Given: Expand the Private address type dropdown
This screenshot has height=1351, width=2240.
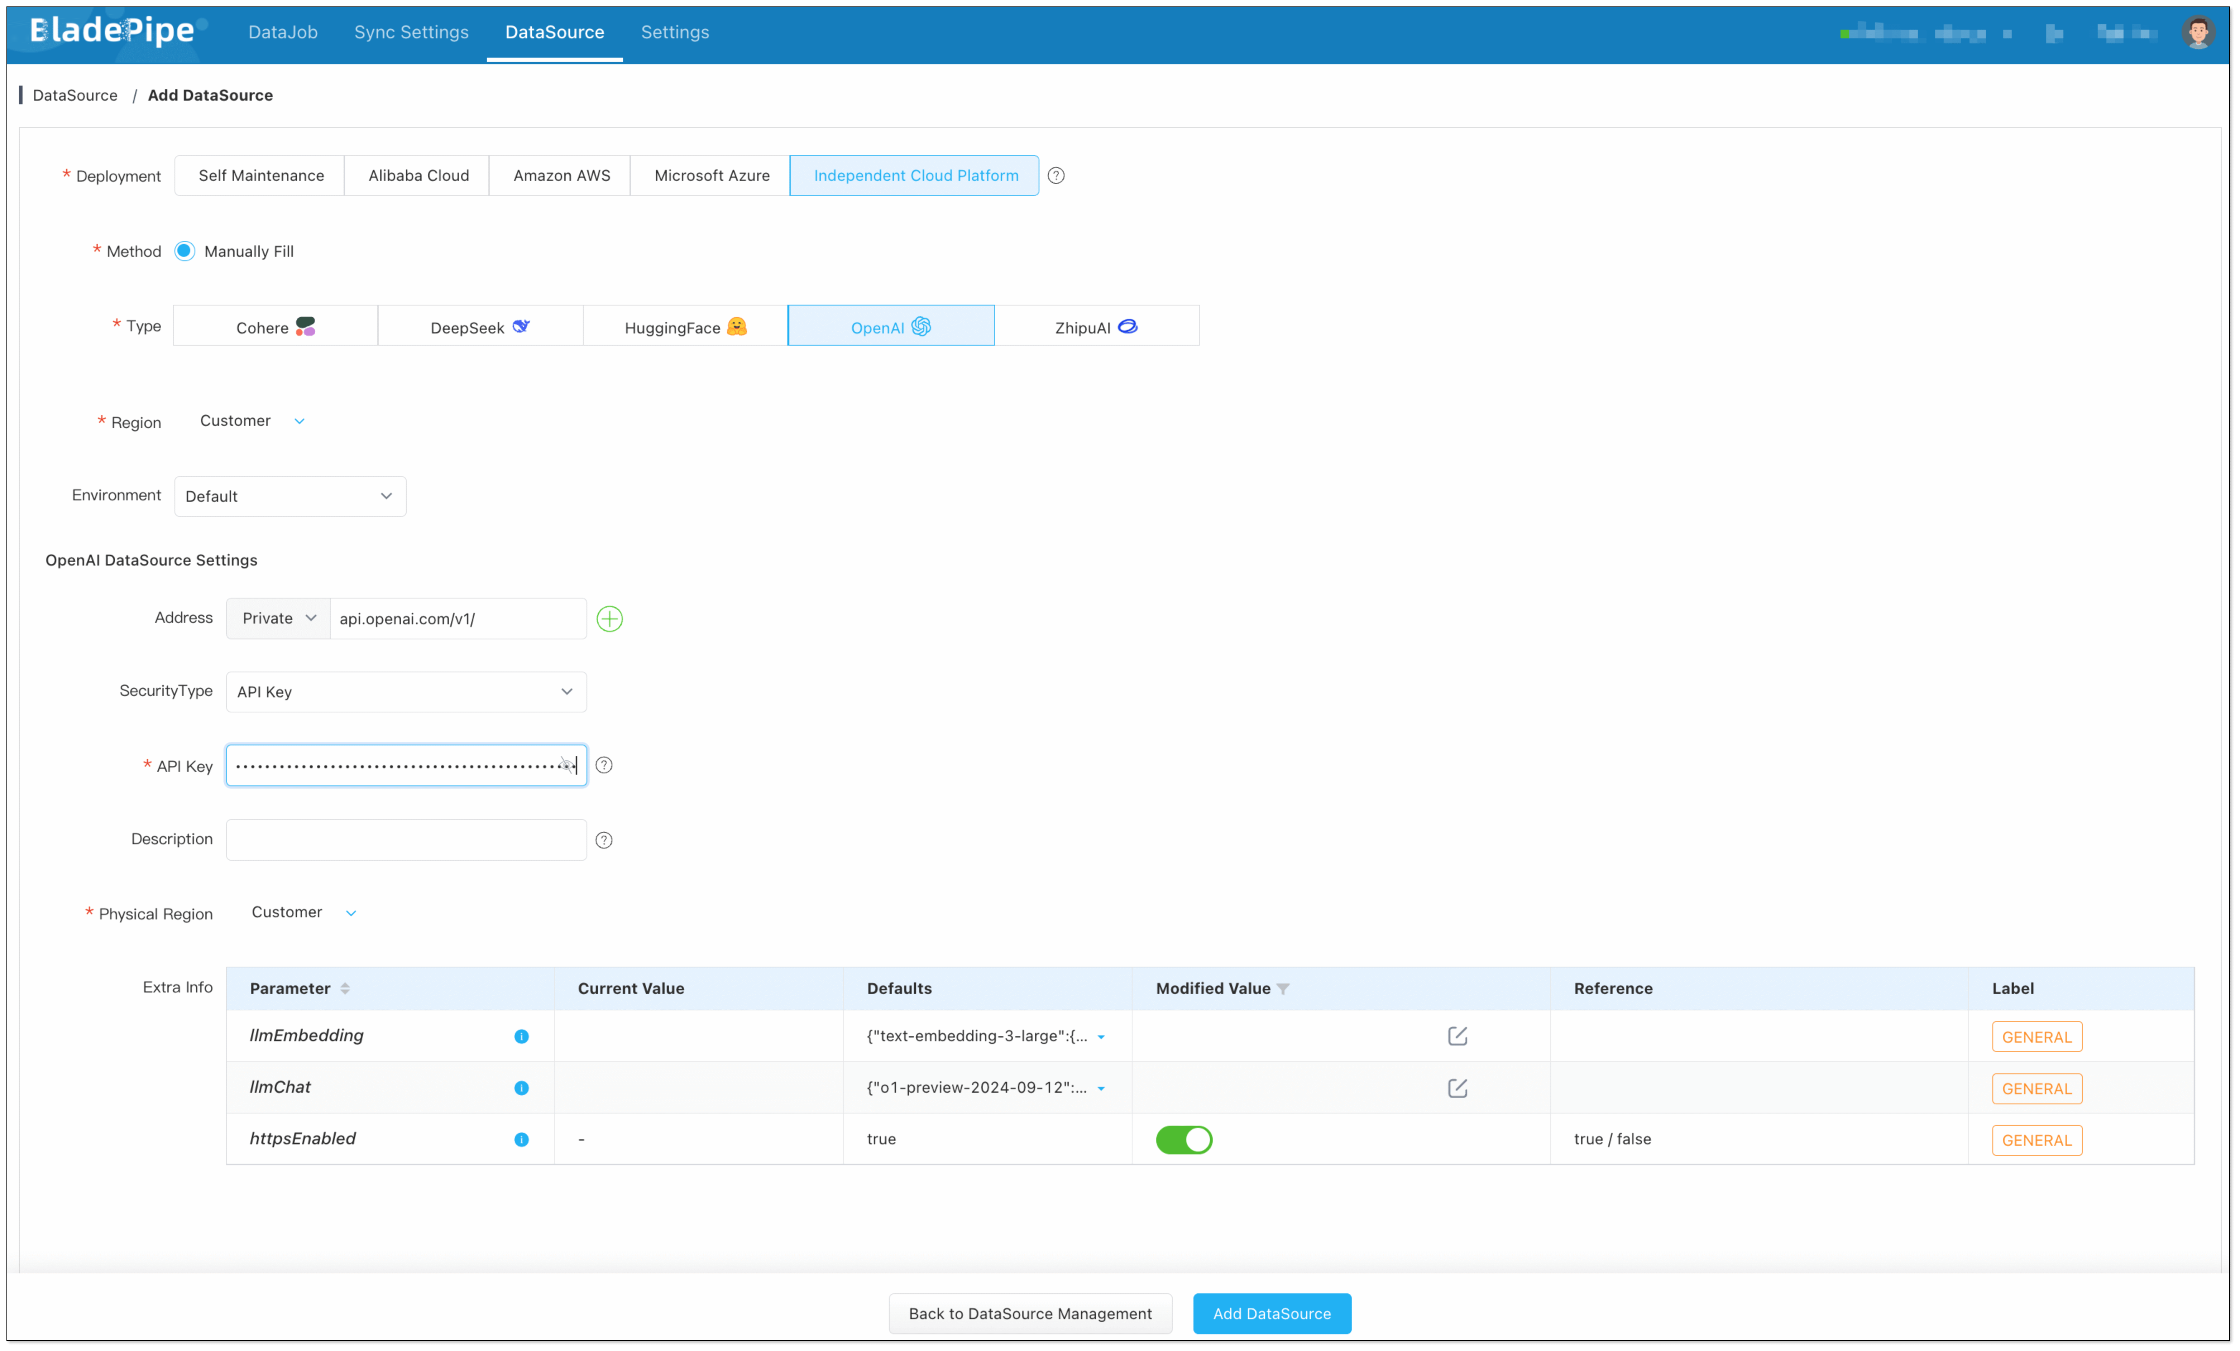Looking at the screenshot, I should pyautogui.click(x=278, y=618).
